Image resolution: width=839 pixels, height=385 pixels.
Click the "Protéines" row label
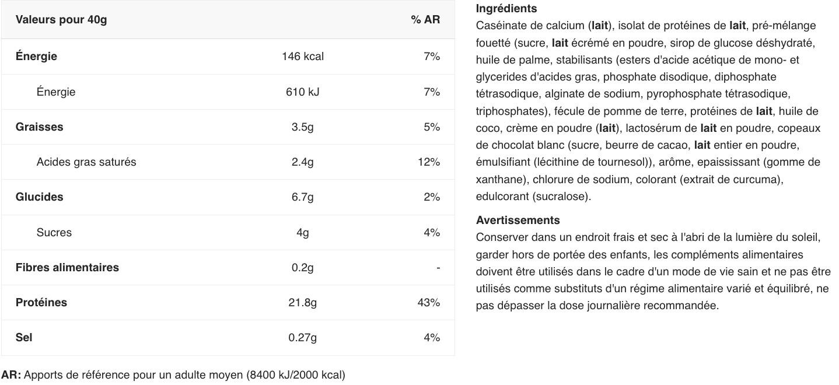tap(41, 303)
